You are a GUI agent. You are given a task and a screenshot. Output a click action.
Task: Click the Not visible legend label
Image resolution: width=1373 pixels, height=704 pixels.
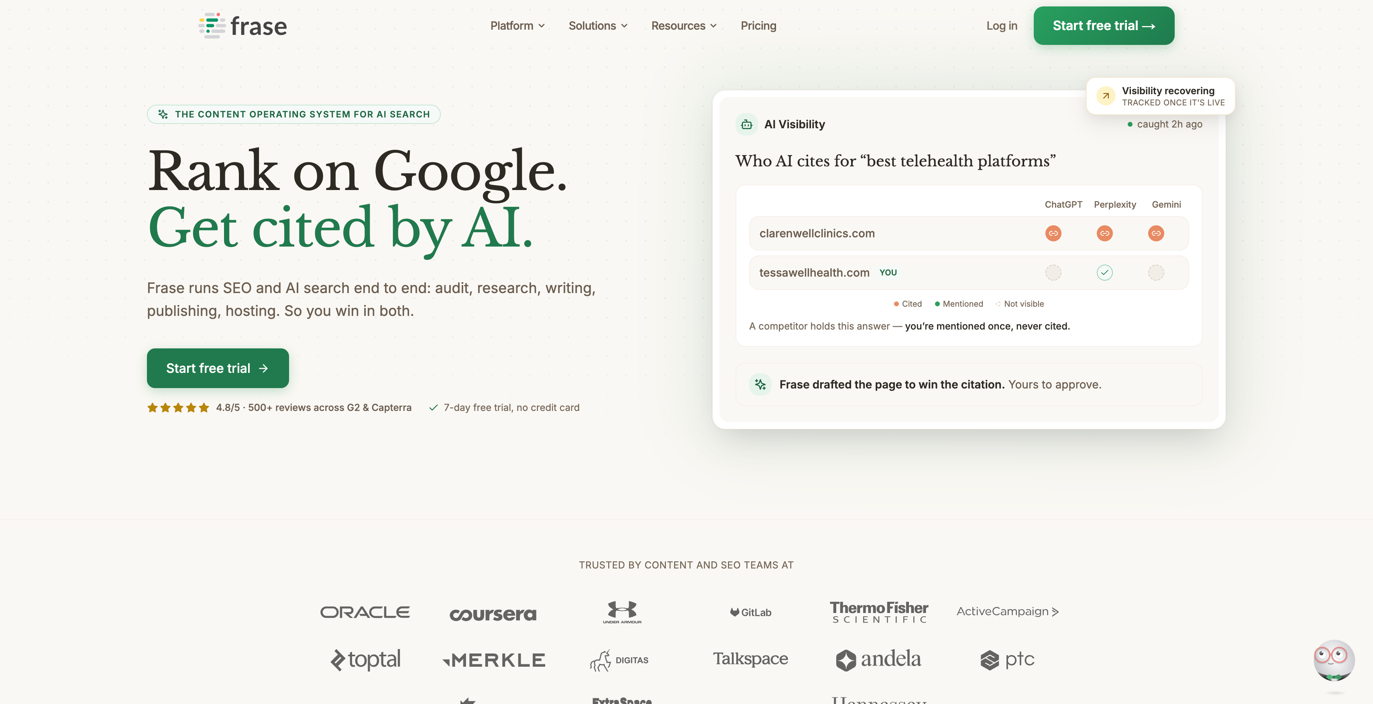[x=1024, y=304]
